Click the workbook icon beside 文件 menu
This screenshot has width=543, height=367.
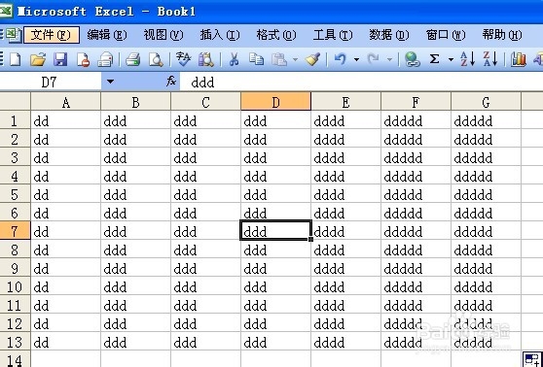point(14,35)
